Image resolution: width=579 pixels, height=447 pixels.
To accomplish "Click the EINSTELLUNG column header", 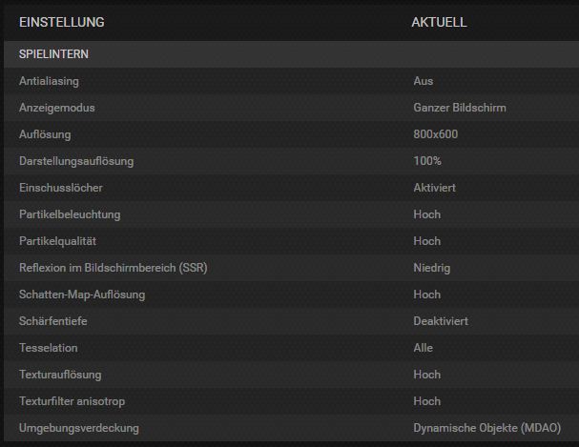I will tap(61, 22).
